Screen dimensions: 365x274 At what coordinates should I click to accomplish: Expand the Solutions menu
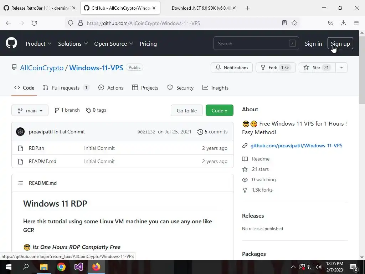(x=73, y=44)
